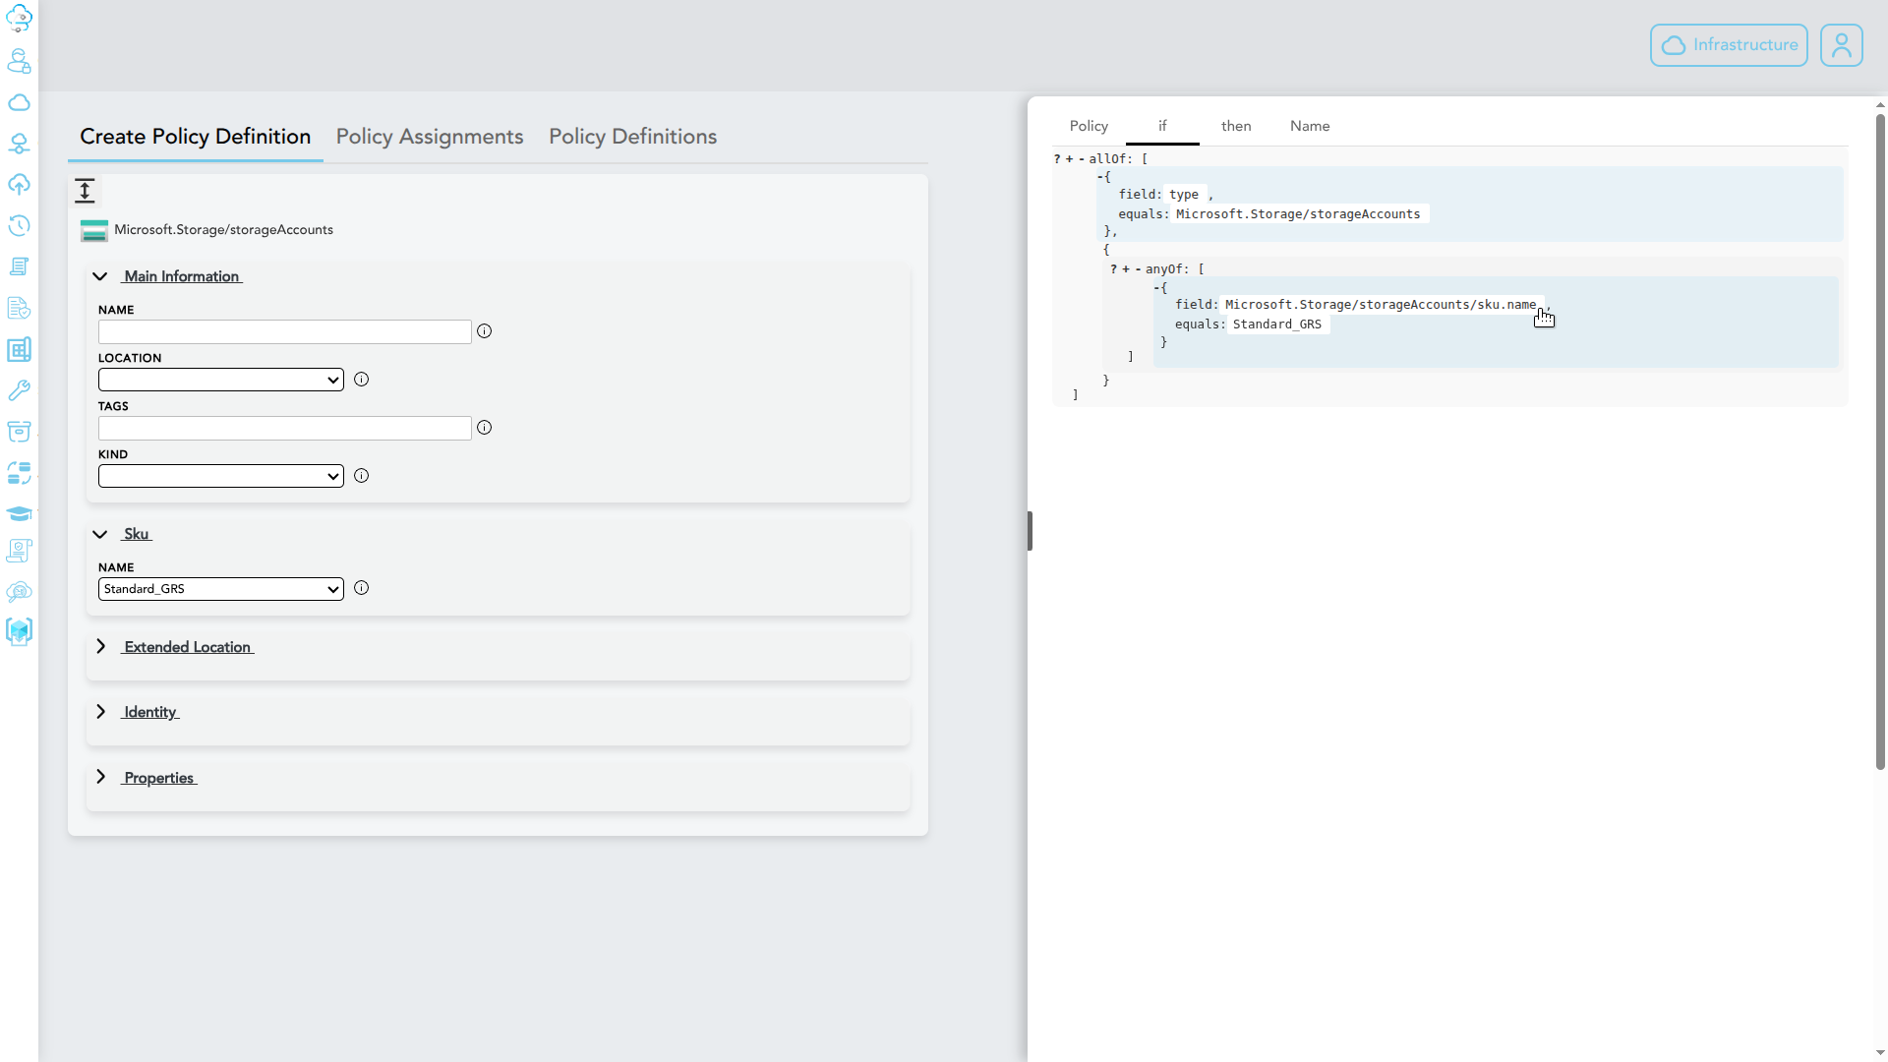Click the '?' next to anyOf
The image size is (1888, 1062).
[x=1114, y=269]
